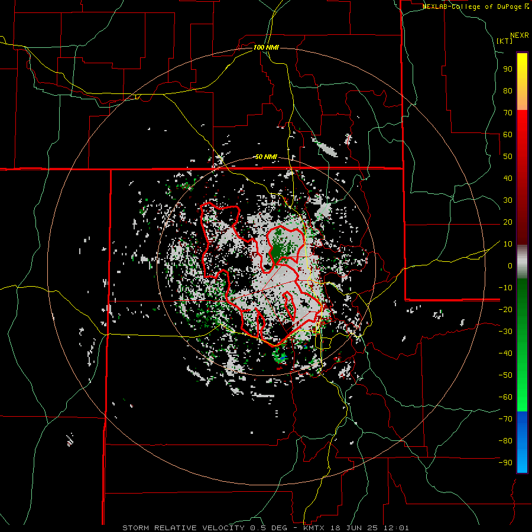Click the "80" scale value
This screenshot has height=532, width=532.
coord(508,91)
